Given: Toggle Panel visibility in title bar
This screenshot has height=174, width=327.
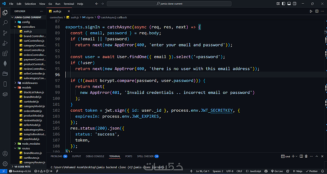Looking at the screenshot, I should click(289, 4).
